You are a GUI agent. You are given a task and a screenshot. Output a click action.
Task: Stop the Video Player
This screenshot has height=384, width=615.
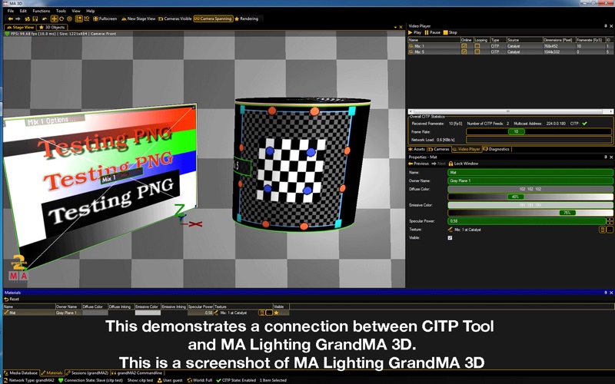coord(450,32)
